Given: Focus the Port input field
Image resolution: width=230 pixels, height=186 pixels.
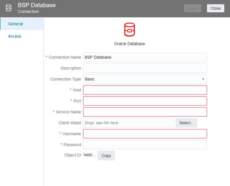Looking at the screenshot, I should click(145, 101).
